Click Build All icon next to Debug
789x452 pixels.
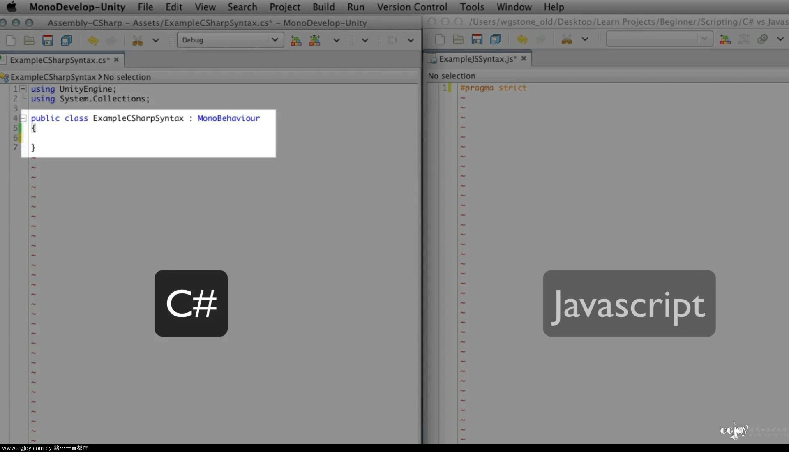(x=296, y=40)
